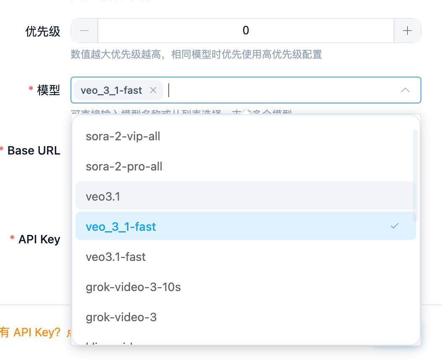This screenshot has height=361, width=444.
Task: Select the grok-video-3 option
Action: [x=121, y=317]
